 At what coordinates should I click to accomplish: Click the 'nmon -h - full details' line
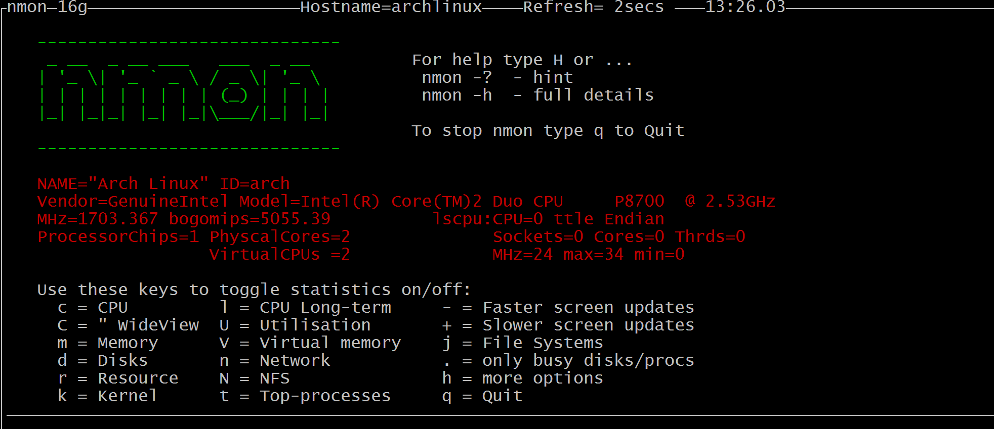click(538, 96)
